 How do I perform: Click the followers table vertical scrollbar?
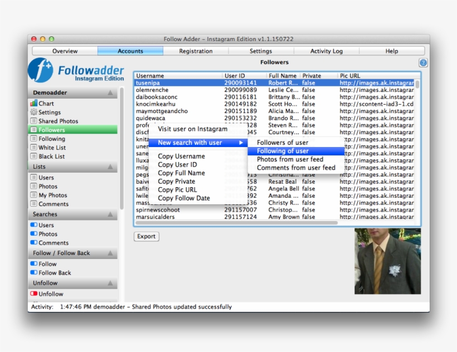tap(417, 85)
